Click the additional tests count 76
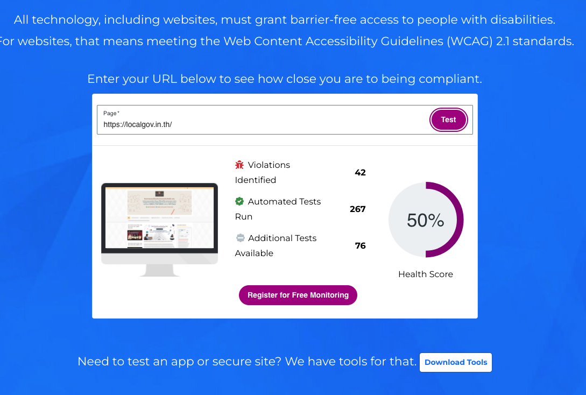This screenshot has height=395, width=586. point(361,246)
